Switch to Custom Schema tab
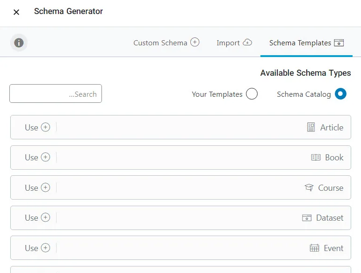361x273 pixels. click(x=166, y=43)
